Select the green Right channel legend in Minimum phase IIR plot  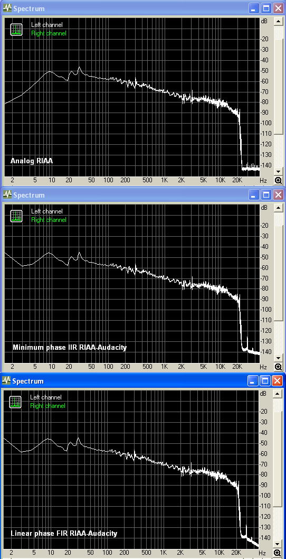pos(49,220)
